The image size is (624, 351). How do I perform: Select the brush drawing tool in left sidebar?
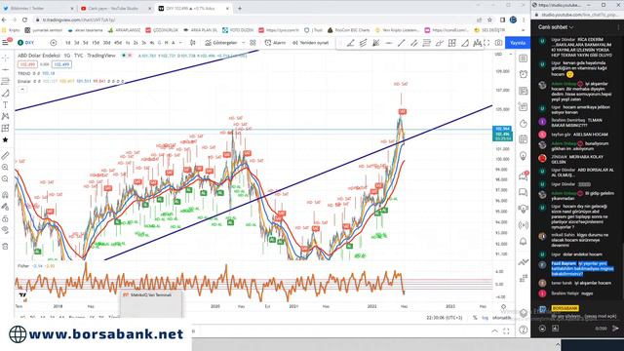pos(5,94)
